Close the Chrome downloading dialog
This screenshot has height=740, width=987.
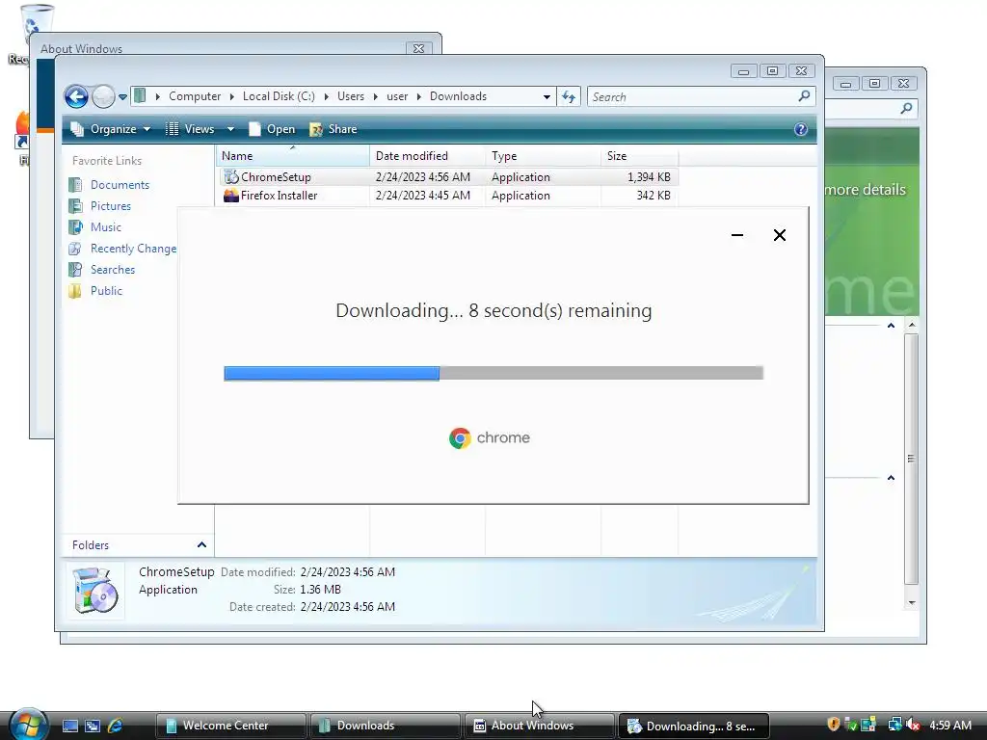click(x=779, y=235)
